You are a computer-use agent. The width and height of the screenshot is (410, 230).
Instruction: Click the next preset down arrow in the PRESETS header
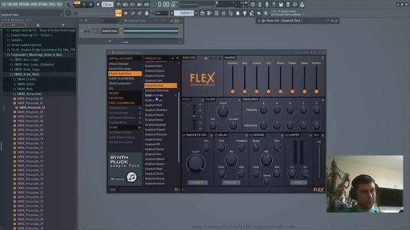[177, 58]
